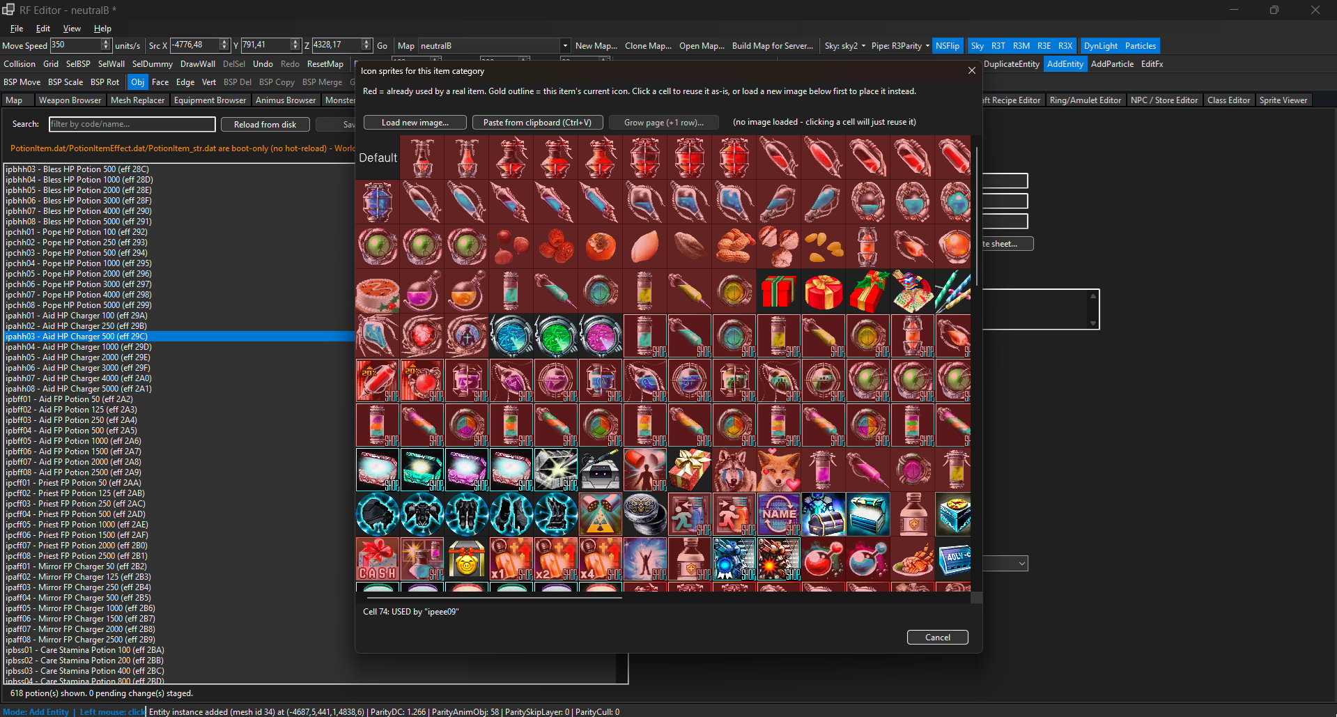The height and width of the screenshot is (717, 1337).
Task: Select the cake sprite with holly
Action: [x=378, y=291]
